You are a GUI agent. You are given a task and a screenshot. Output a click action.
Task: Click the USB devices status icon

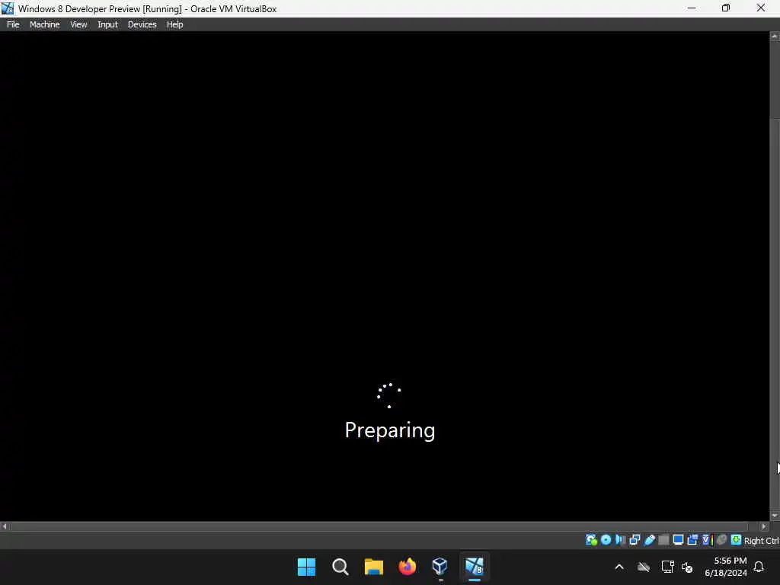pos(649,540)
